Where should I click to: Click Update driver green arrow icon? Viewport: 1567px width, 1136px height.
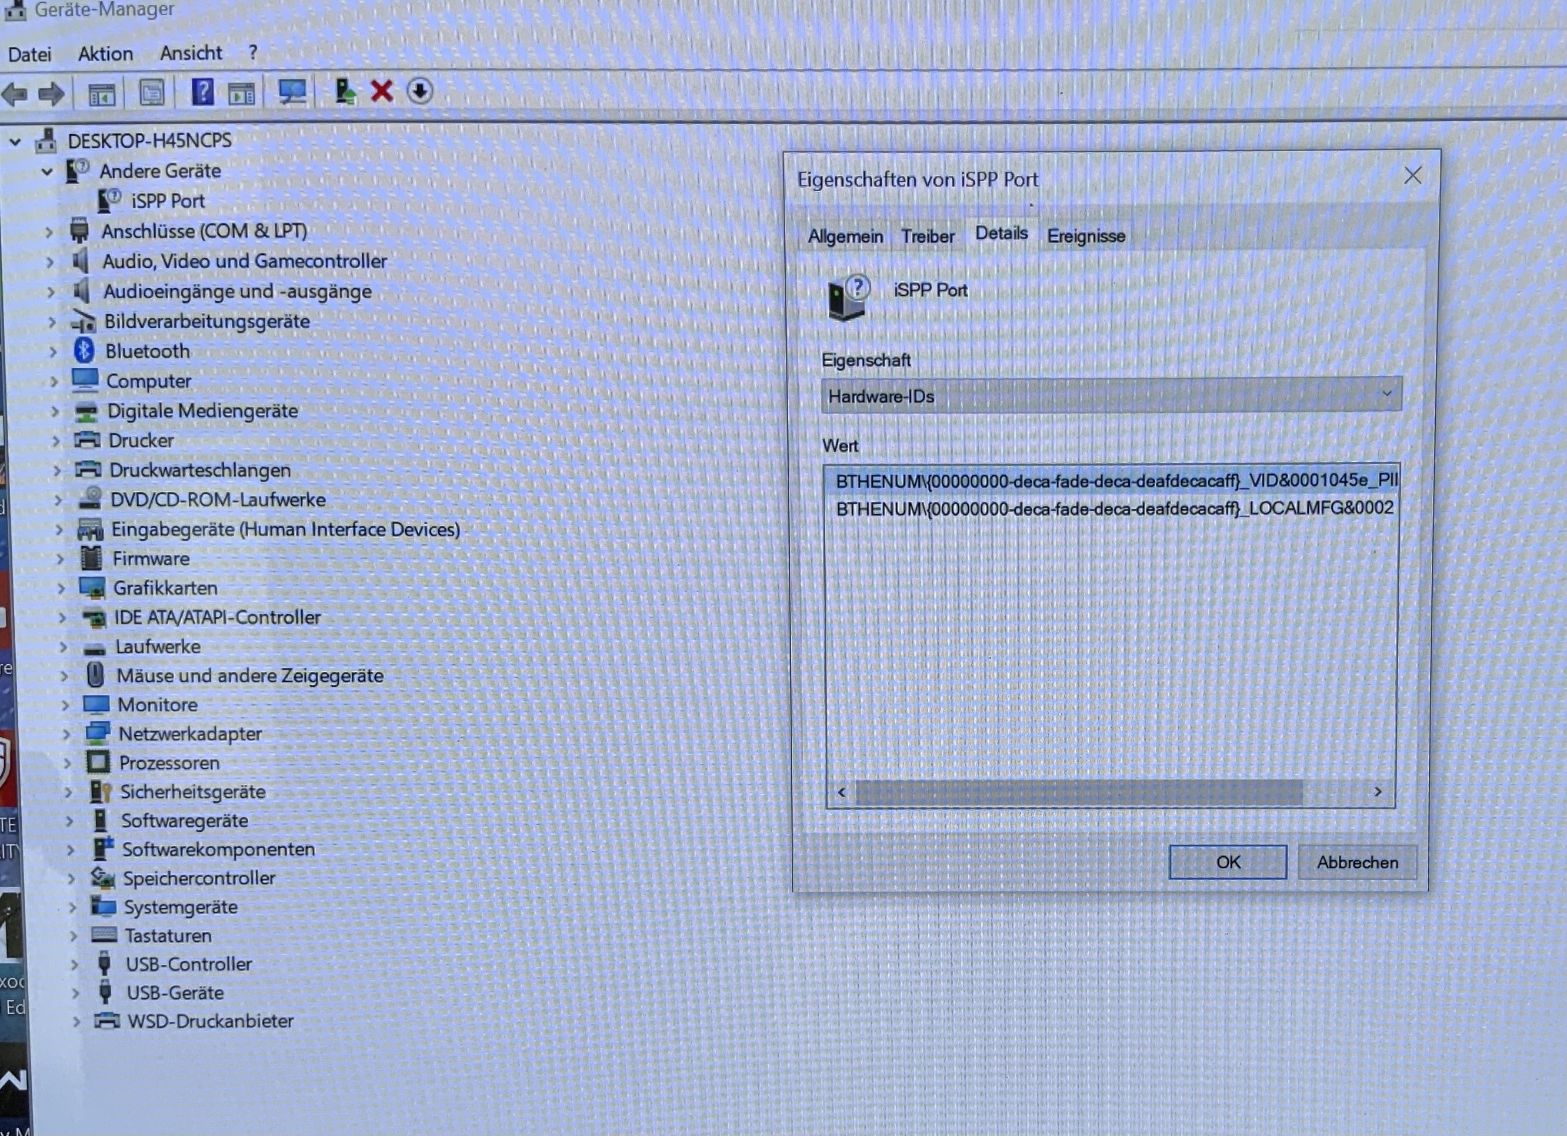coord(345,92)
